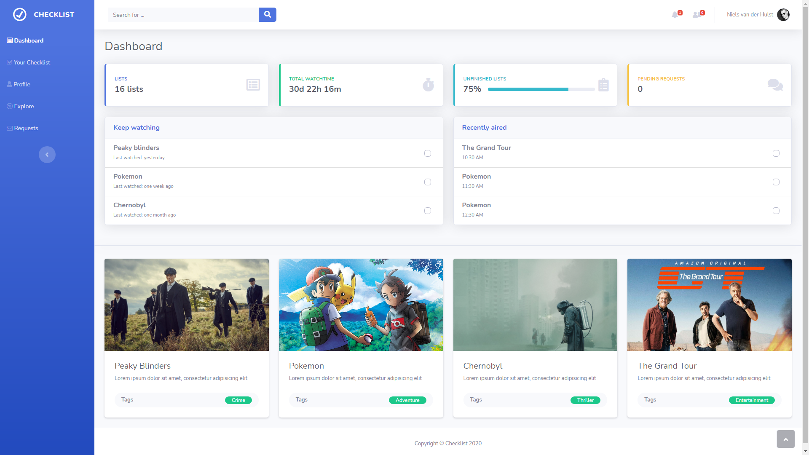Click the lists card icon
This screenshot has width=809, height=455.
(x=253, y=85)
